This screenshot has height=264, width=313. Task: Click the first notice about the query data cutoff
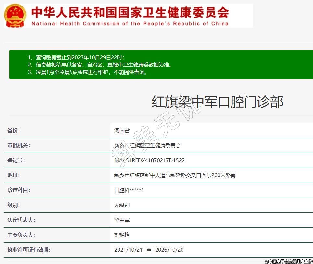coord(76,57)
